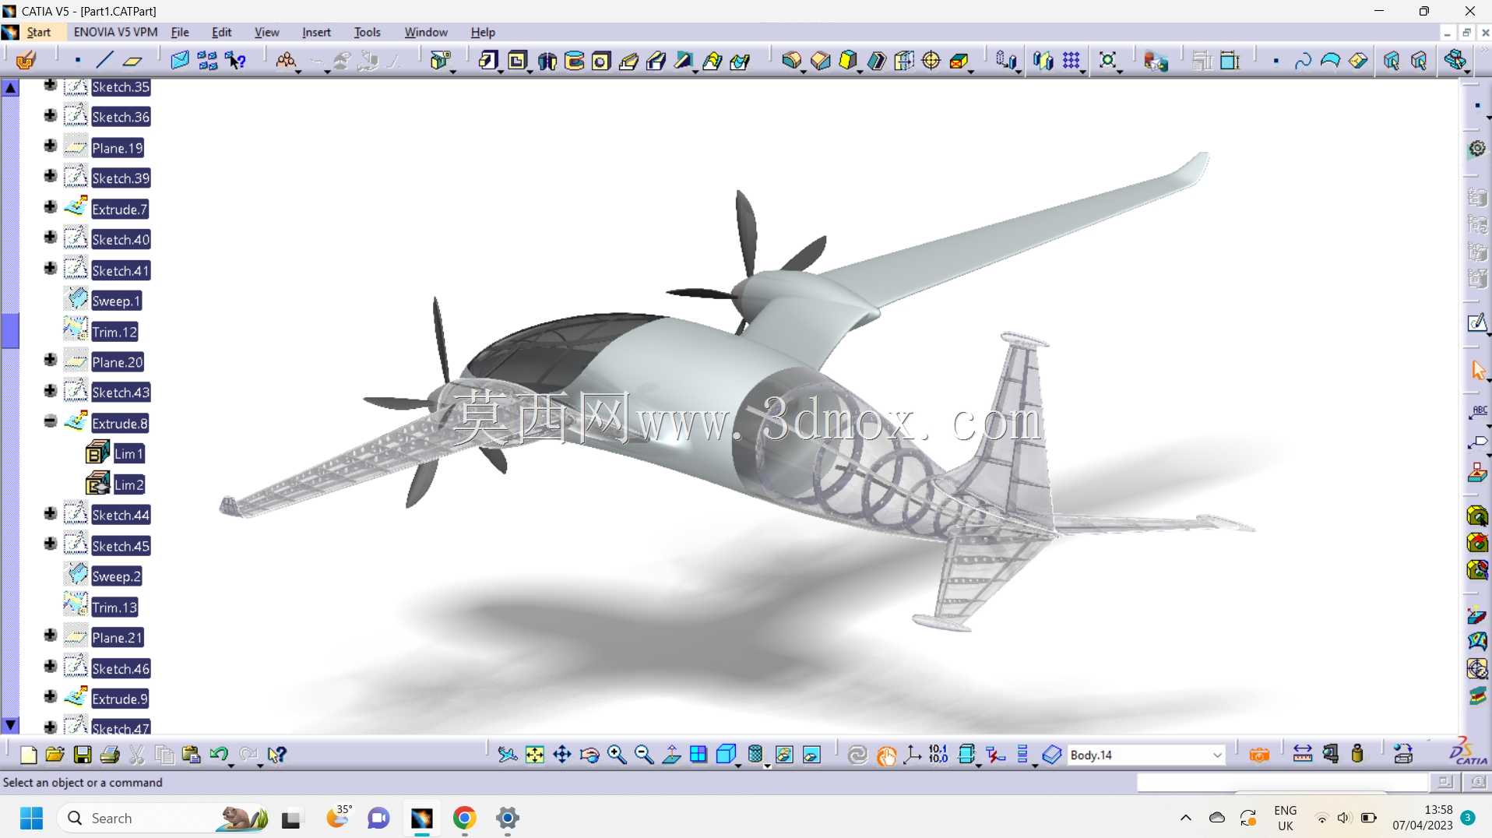Select Sweep.1 in the tree

point(116,301)
